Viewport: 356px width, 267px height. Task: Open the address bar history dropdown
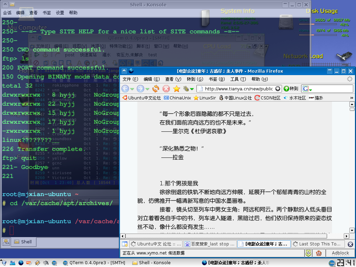point(278,89)
